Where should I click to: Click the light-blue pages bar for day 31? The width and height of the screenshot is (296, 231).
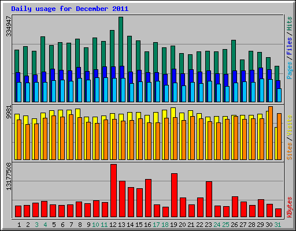point(279,95)
